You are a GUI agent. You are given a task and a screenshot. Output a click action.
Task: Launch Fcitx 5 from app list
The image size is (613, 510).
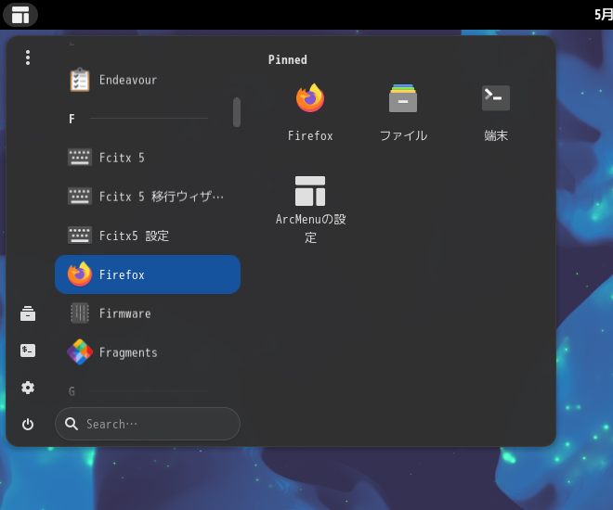(148, 158)
